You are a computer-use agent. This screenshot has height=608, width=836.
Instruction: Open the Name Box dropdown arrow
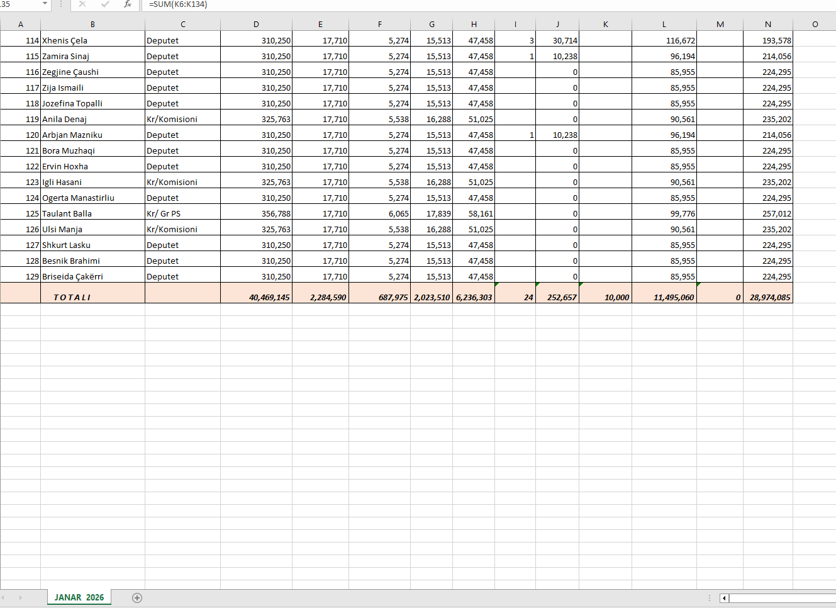(x=45, y=4)
